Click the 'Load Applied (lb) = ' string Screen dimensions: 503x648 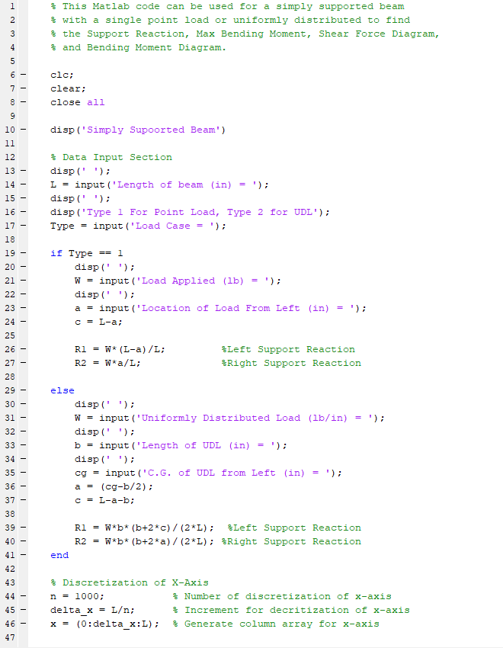pyautogui.click(x=205, y=281)
